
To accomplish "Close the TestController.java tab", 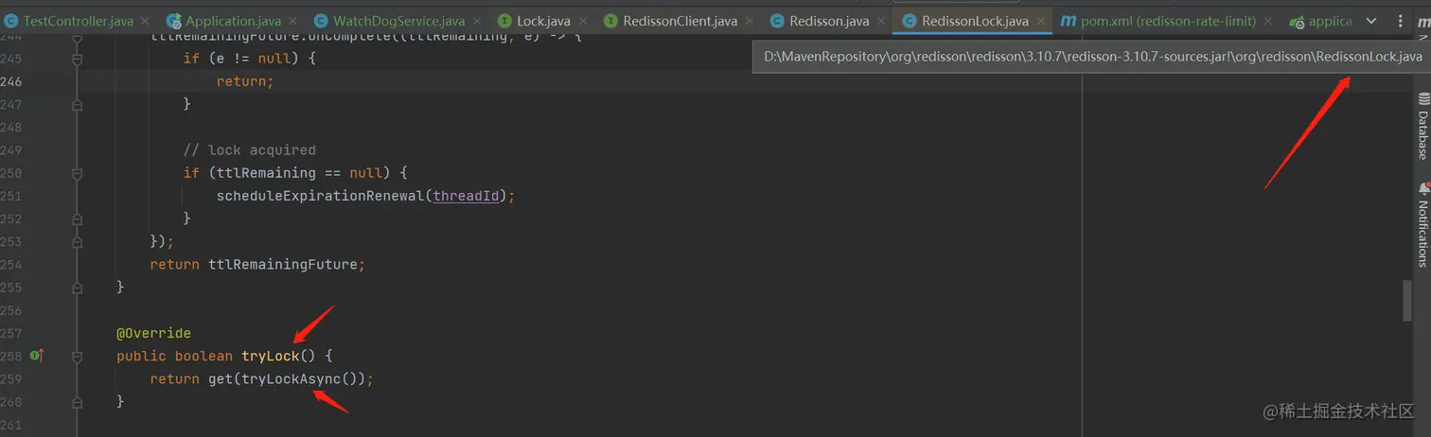I will click(145, 21).
